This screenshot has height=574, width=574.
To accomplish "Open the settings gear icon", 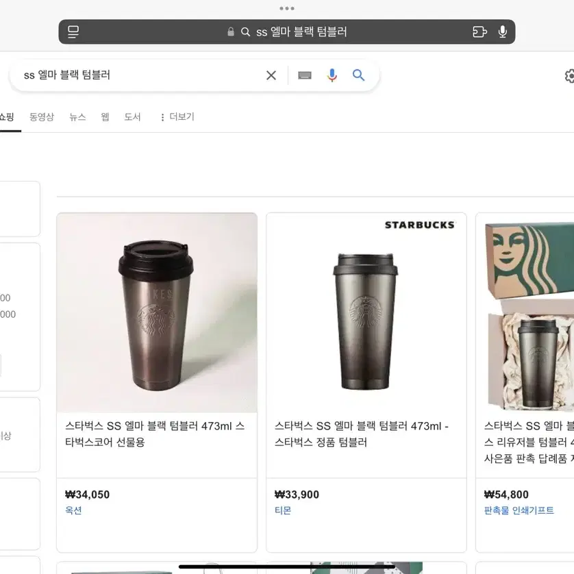I will tap(569, 76).
